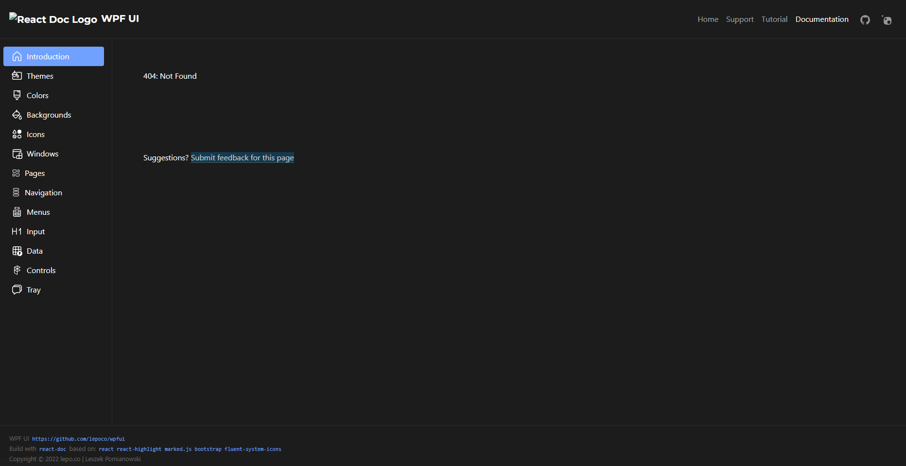
Task: Click the H1 icon beside Input
Action: tap(17, 231)
